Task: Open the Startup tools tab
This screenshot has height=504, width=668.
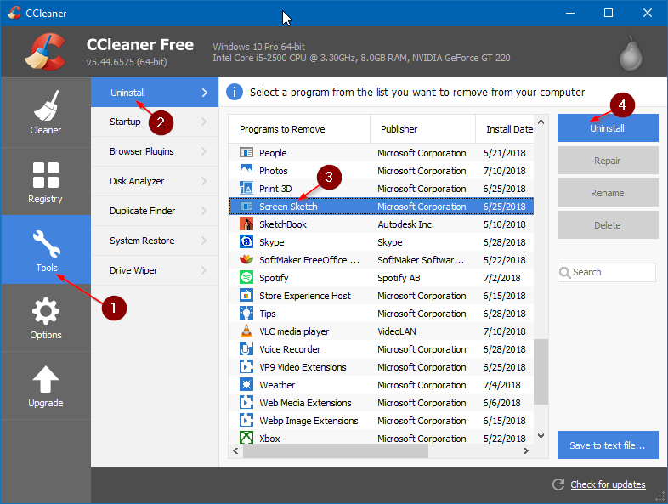Action: tap(155, 122)
